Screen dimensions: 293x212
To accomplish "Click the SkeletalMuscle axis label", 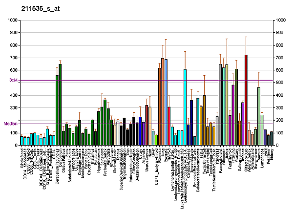I will tap(115, 161).
